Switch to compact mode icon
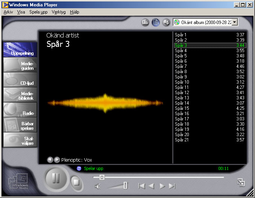The image size is (255, 198). point(241,183)
